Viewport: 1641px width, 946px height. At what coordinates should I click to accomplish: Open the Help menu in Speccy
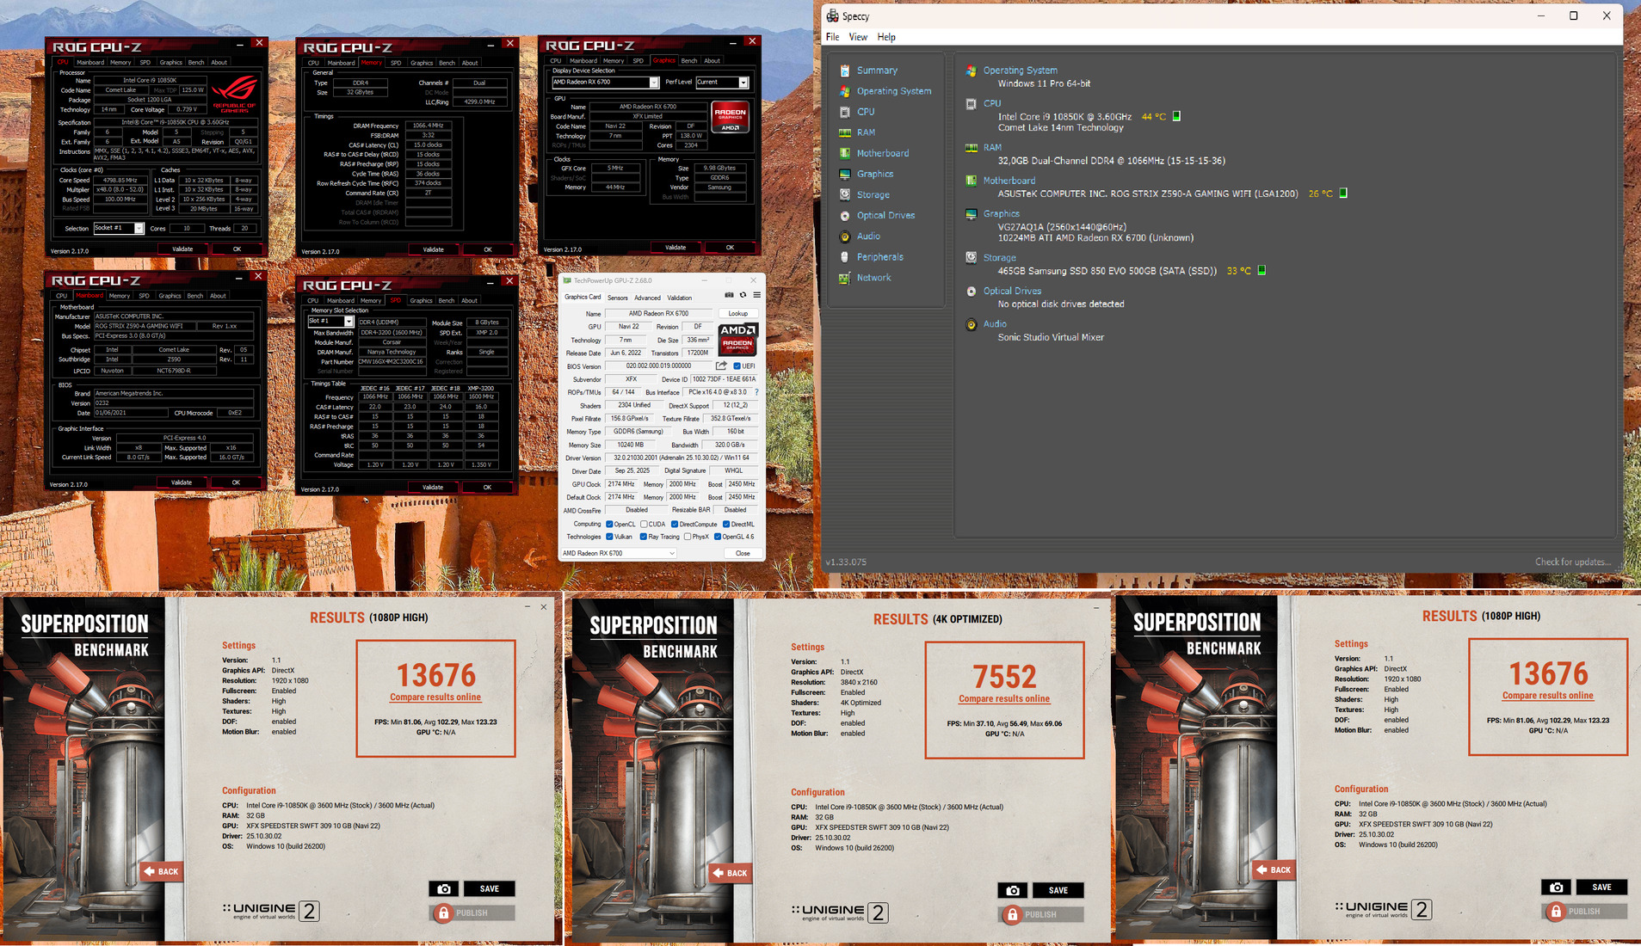point(886,37)
